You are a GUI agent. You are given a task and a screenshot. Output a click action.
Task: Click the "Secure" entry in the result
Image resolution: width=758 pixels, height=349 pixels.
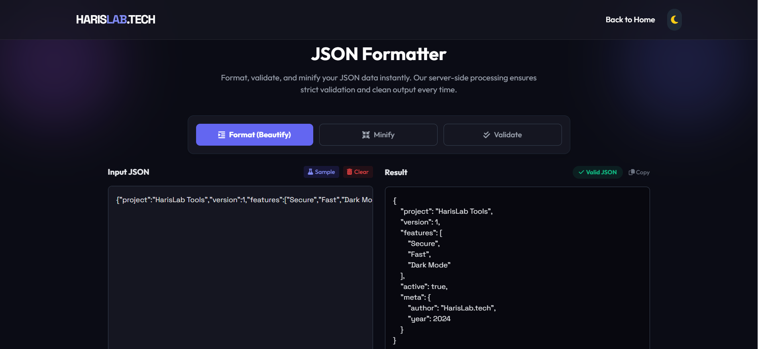click(x=424, y=244)
